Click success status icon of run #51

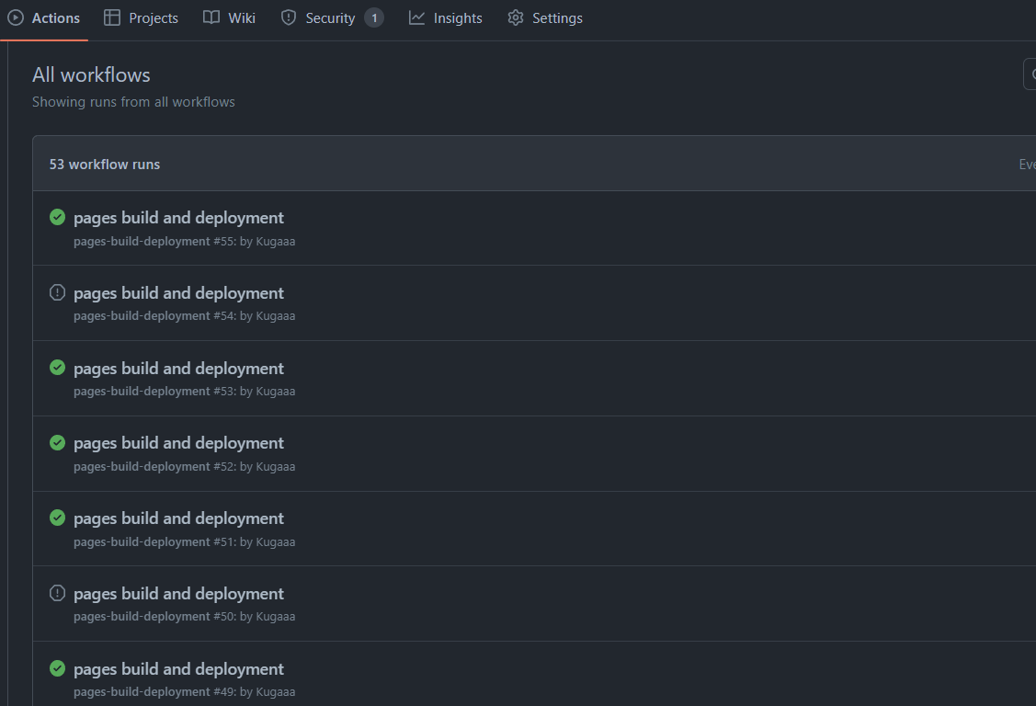58,518
